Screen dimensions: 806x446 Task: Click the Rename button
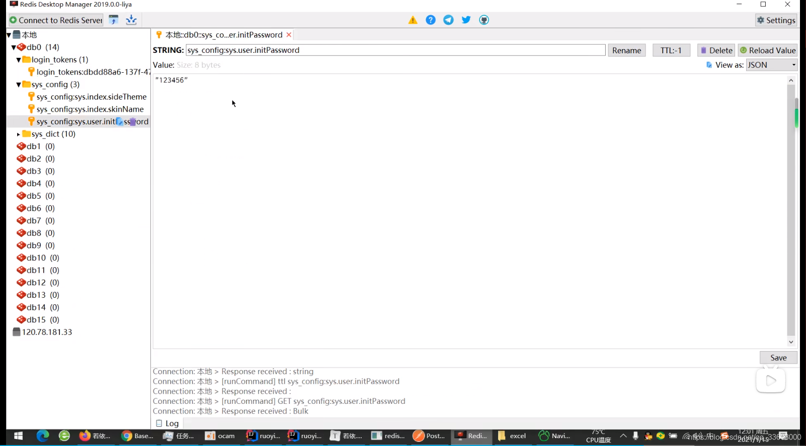[x=627, y=50]
